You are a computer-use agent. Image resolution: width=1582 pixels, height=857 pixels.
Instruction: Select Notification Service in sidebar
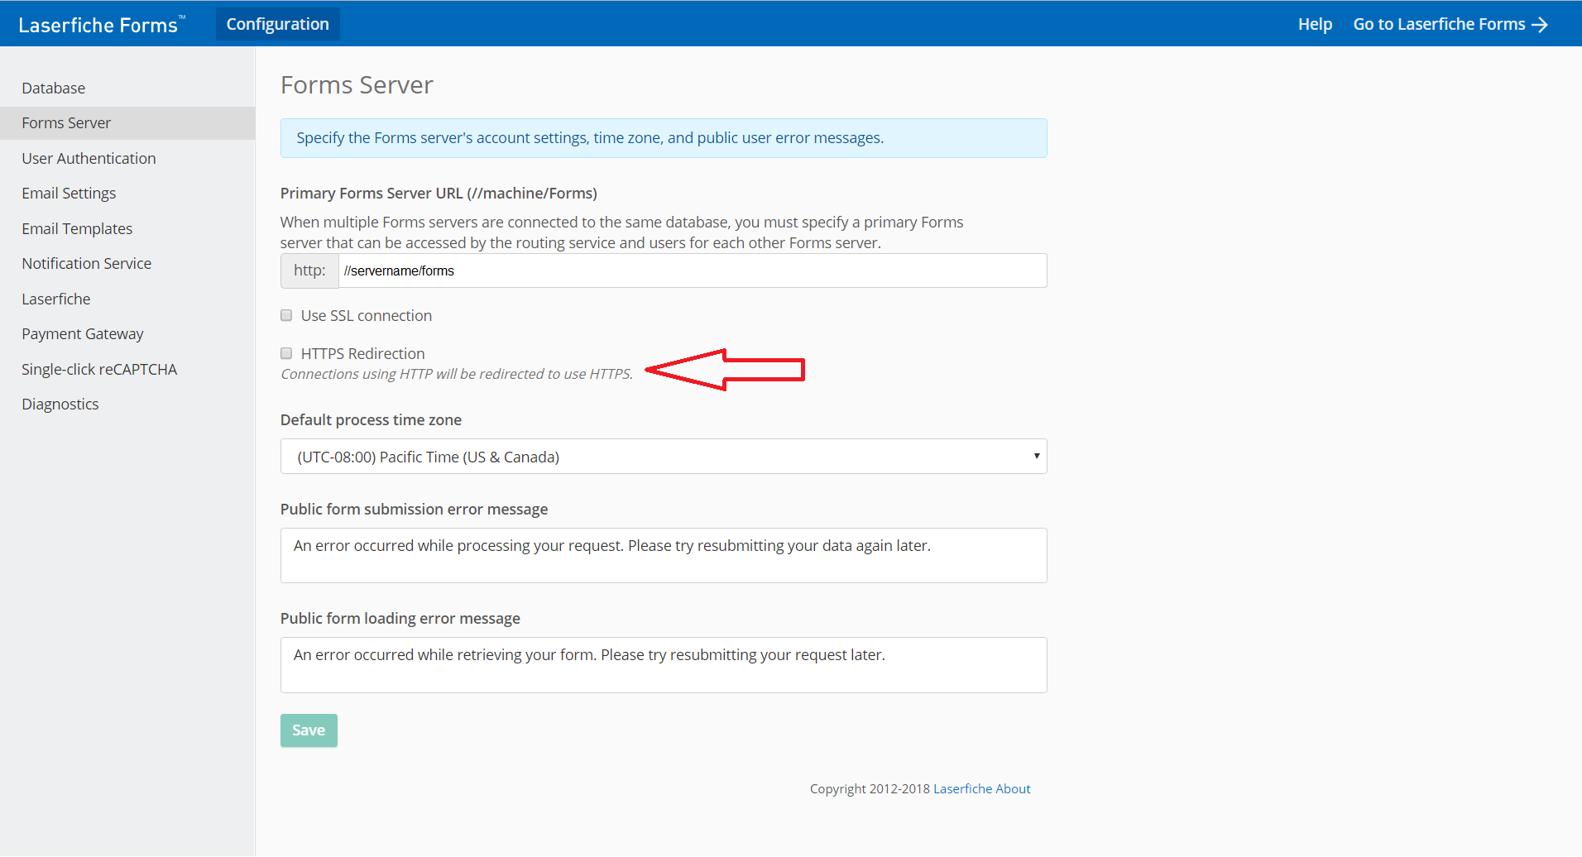[x=87, y=264]
